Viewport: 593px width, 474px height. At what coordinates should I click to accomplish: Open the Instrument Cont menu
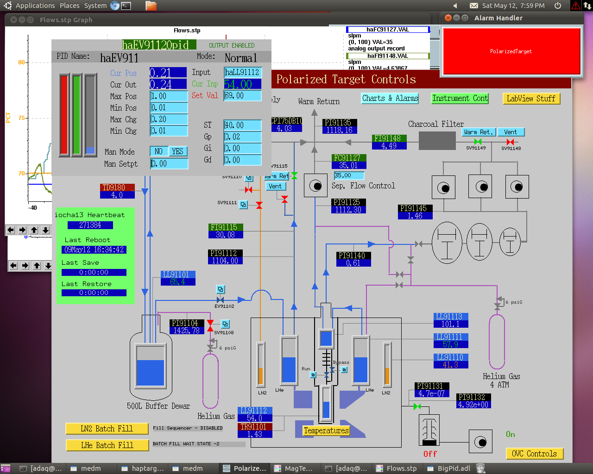[x=460, y=99]
